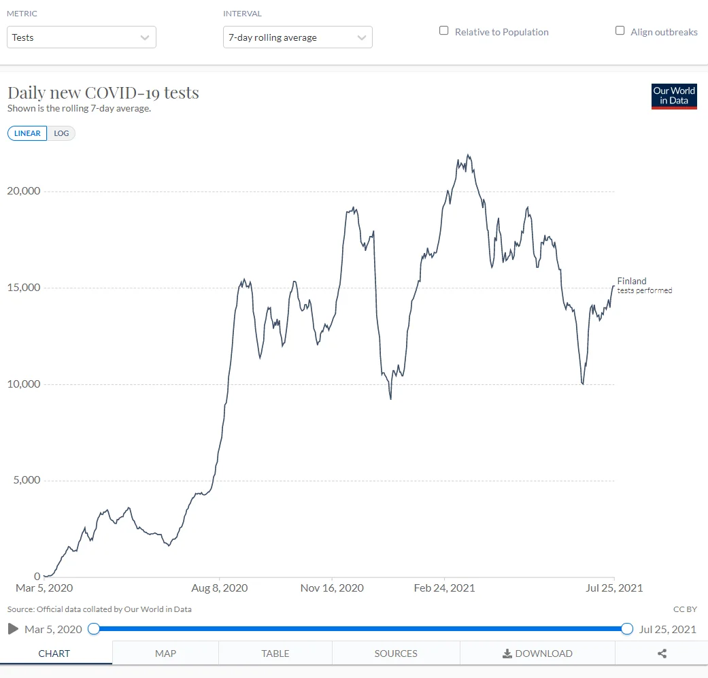Image resolution: width=708 pixels, height=678 pixels.
Task: Open the TABLE tab
Action: (275, 654)
